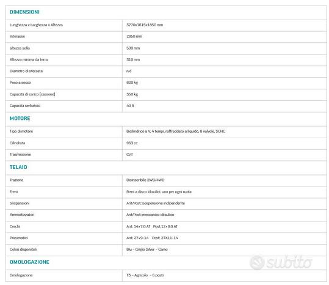Screen dimensions: 329x285
Task: Select the Lunghezza x Larghezza x Altezza label
Action: click(x=36, y=25)
